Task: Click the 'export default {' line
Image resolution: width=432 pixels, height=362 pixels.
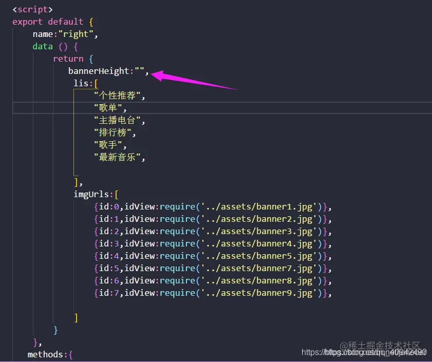Action: [x=53, y=22]
